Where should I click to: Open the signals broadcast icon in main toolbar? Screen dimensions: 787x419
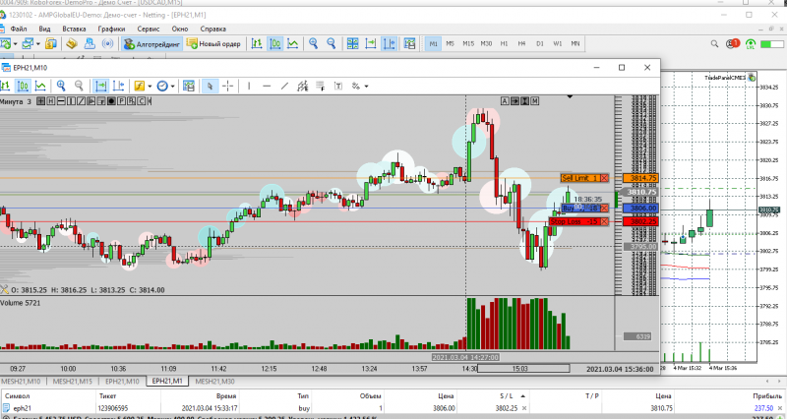(x=107, y=43)
